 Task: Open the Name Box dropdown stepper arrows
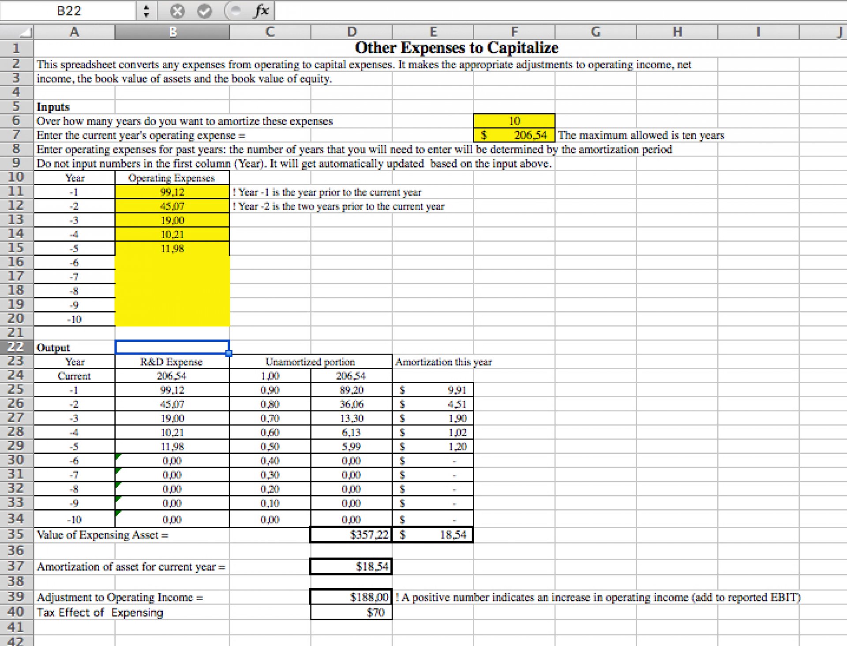point(146,11)
